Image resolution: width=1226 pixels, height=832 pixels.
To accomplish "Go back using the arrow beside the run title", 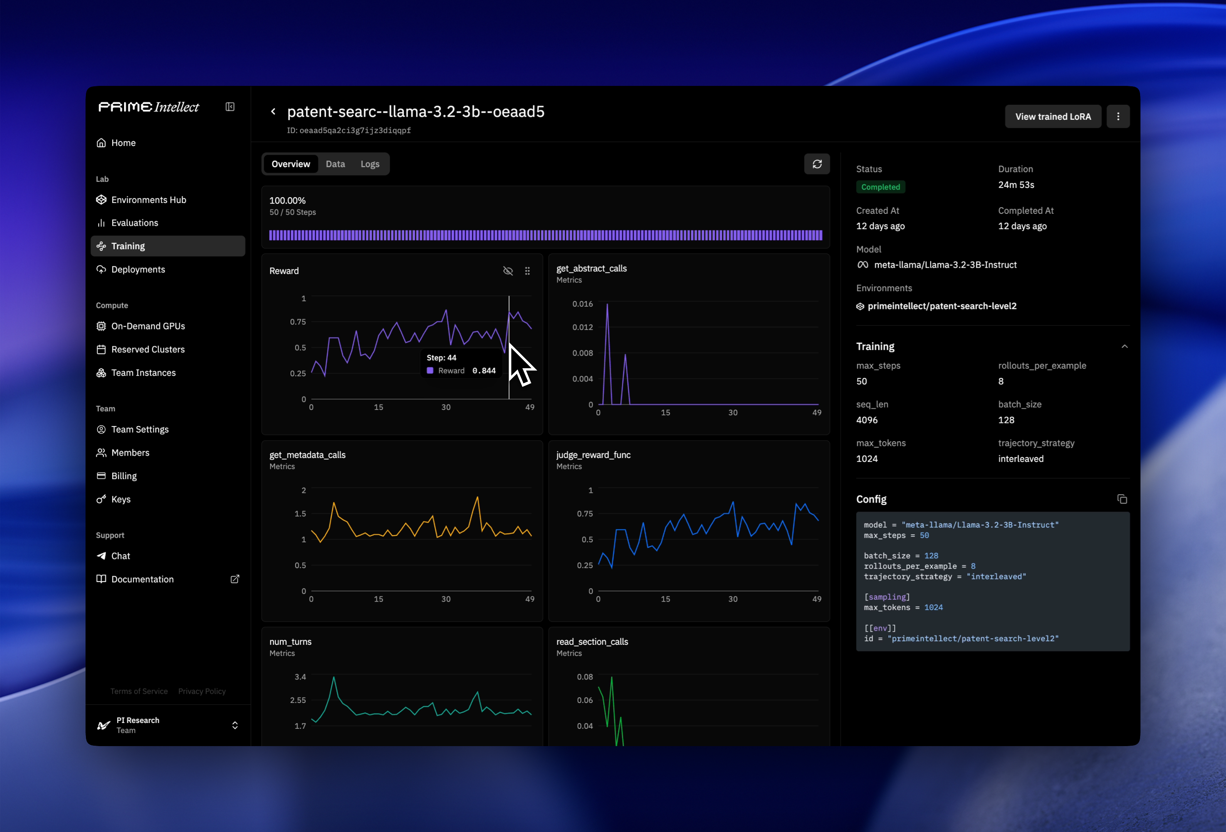I will (x=273, y=111).
